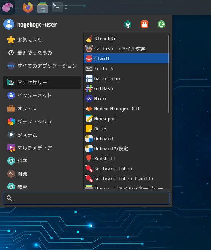Click the Micro mu-symbol icon
The image size is (211, 250).
pos(89,98)
